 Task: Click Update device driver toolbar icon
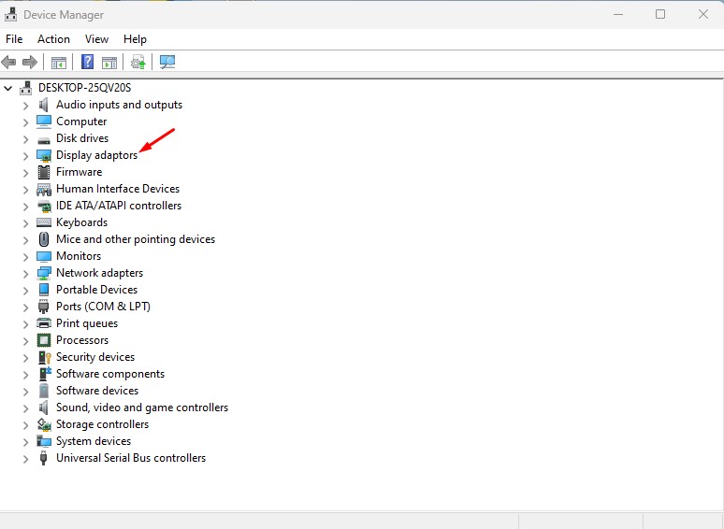[x=138, y=62]
